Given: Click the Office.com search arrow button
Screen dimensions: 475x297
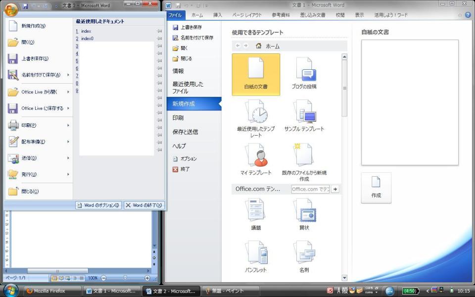Looking at the screenshot, I should [335, 189].
